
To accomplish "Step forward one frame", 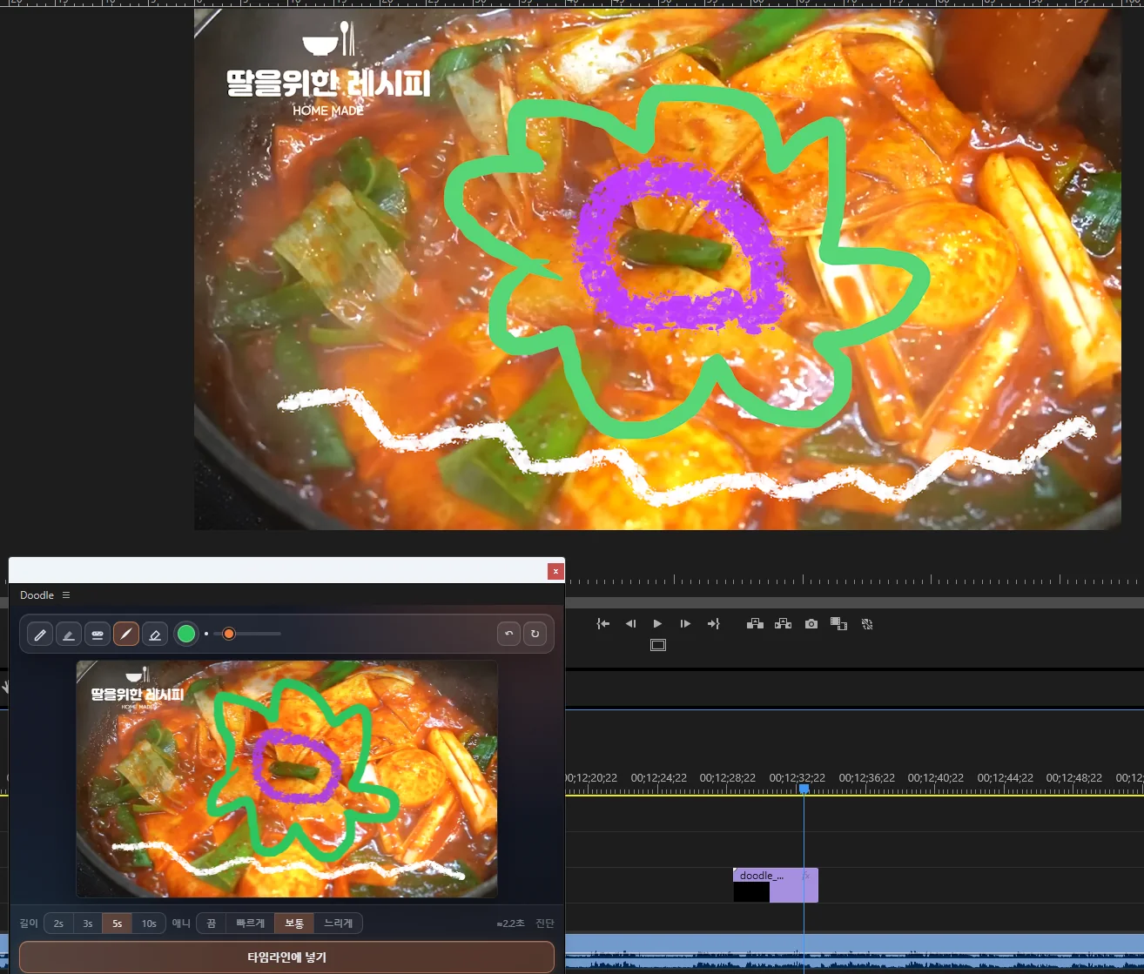I will pos(685,624).
